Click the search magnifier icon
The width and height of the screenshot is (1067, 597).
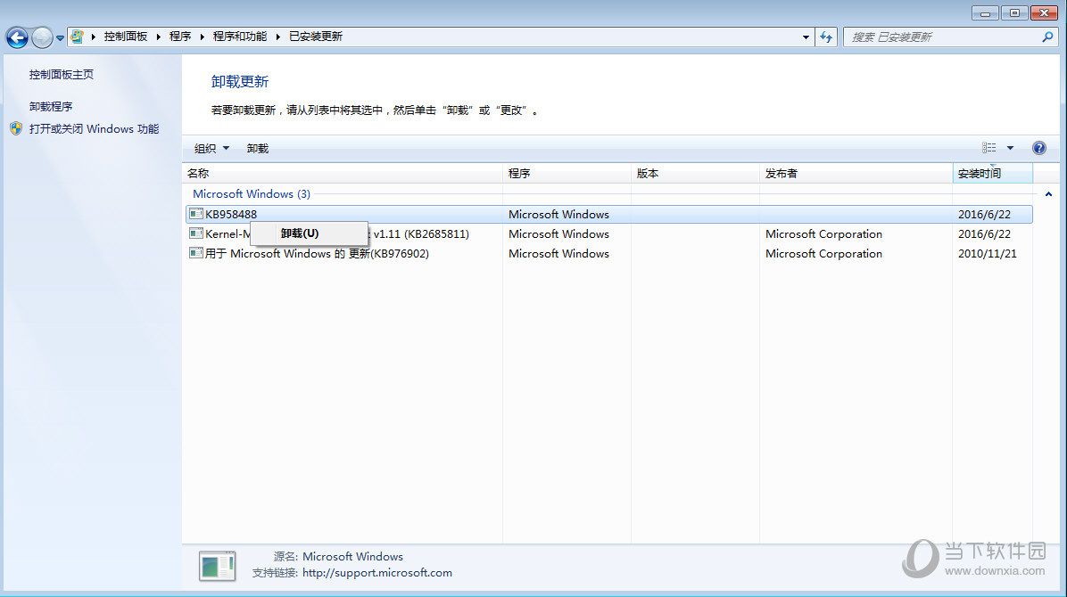coord(1047,37)
